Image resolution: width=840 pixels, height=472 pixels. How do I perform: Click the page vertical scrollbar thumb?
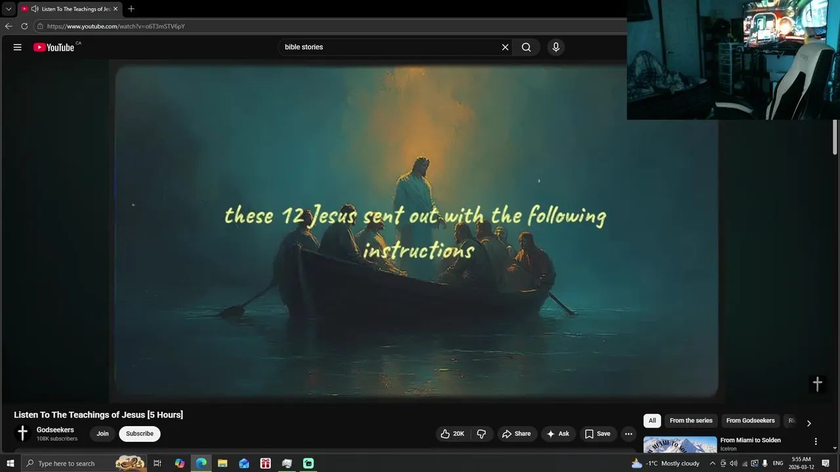[x=835, y=138]
